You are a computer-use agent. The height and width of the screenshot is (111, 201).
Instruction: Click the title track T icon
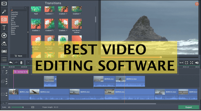(3, 72)
